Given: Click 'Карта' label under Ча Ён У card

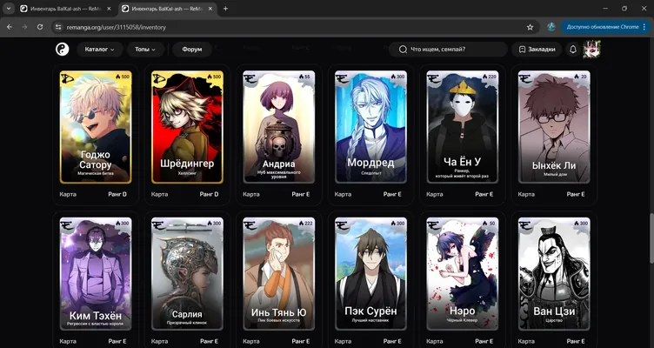Looking at the screenshot, I should pyautogui.click(x=435, y=194).
